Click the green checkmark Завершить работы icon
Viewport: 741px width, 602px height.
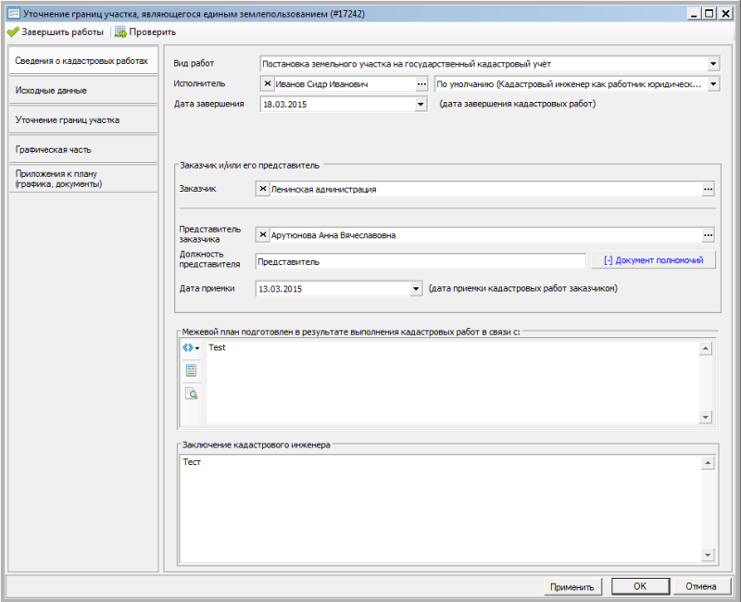[13, 31]
